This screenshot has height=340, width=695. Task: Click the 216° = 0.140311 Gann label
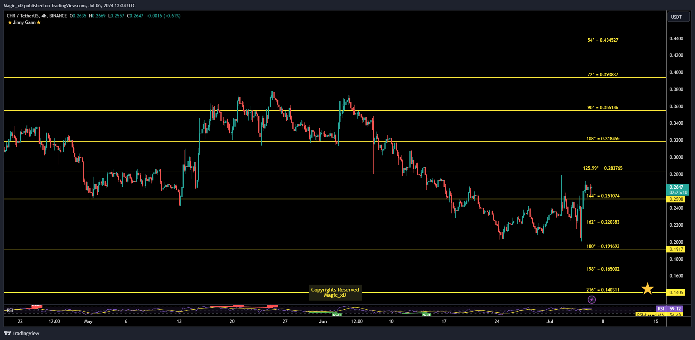(603, 290)
